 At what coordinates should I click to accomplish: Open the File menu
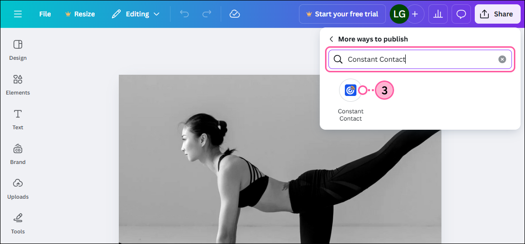point(45,14)
